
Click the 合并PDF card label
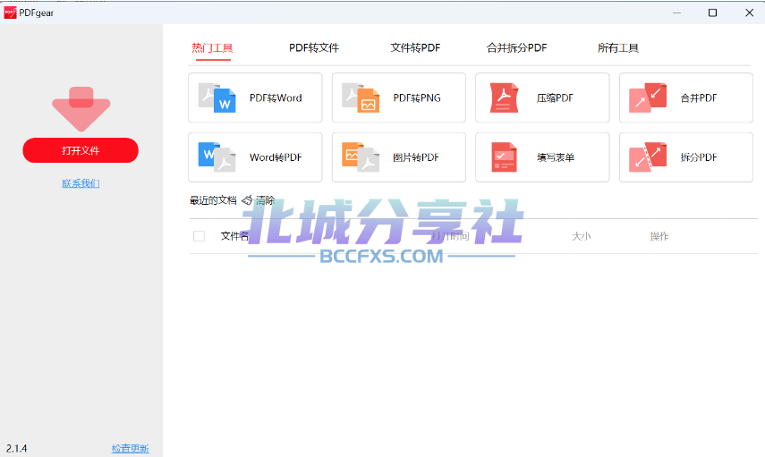pyautogui.click(x=699, y=98)
